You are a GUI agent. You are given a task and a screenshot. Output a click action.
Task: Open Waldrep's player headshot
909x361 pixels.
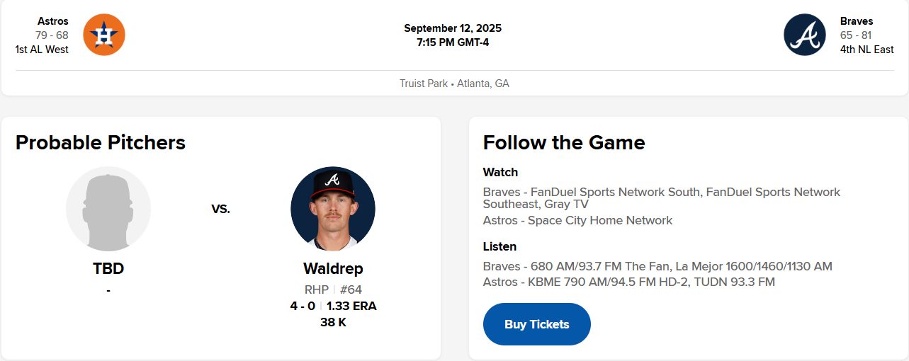[333, 209]
